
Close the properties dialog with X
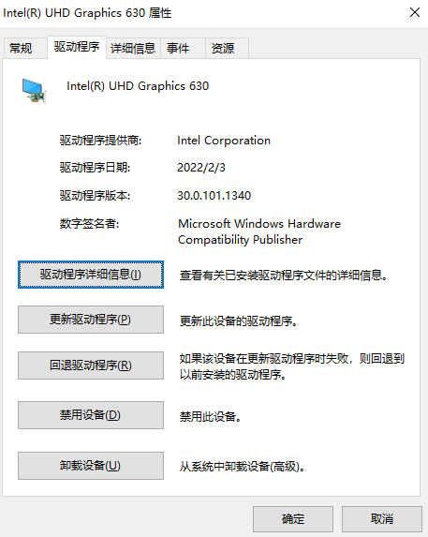coord(415,12)
